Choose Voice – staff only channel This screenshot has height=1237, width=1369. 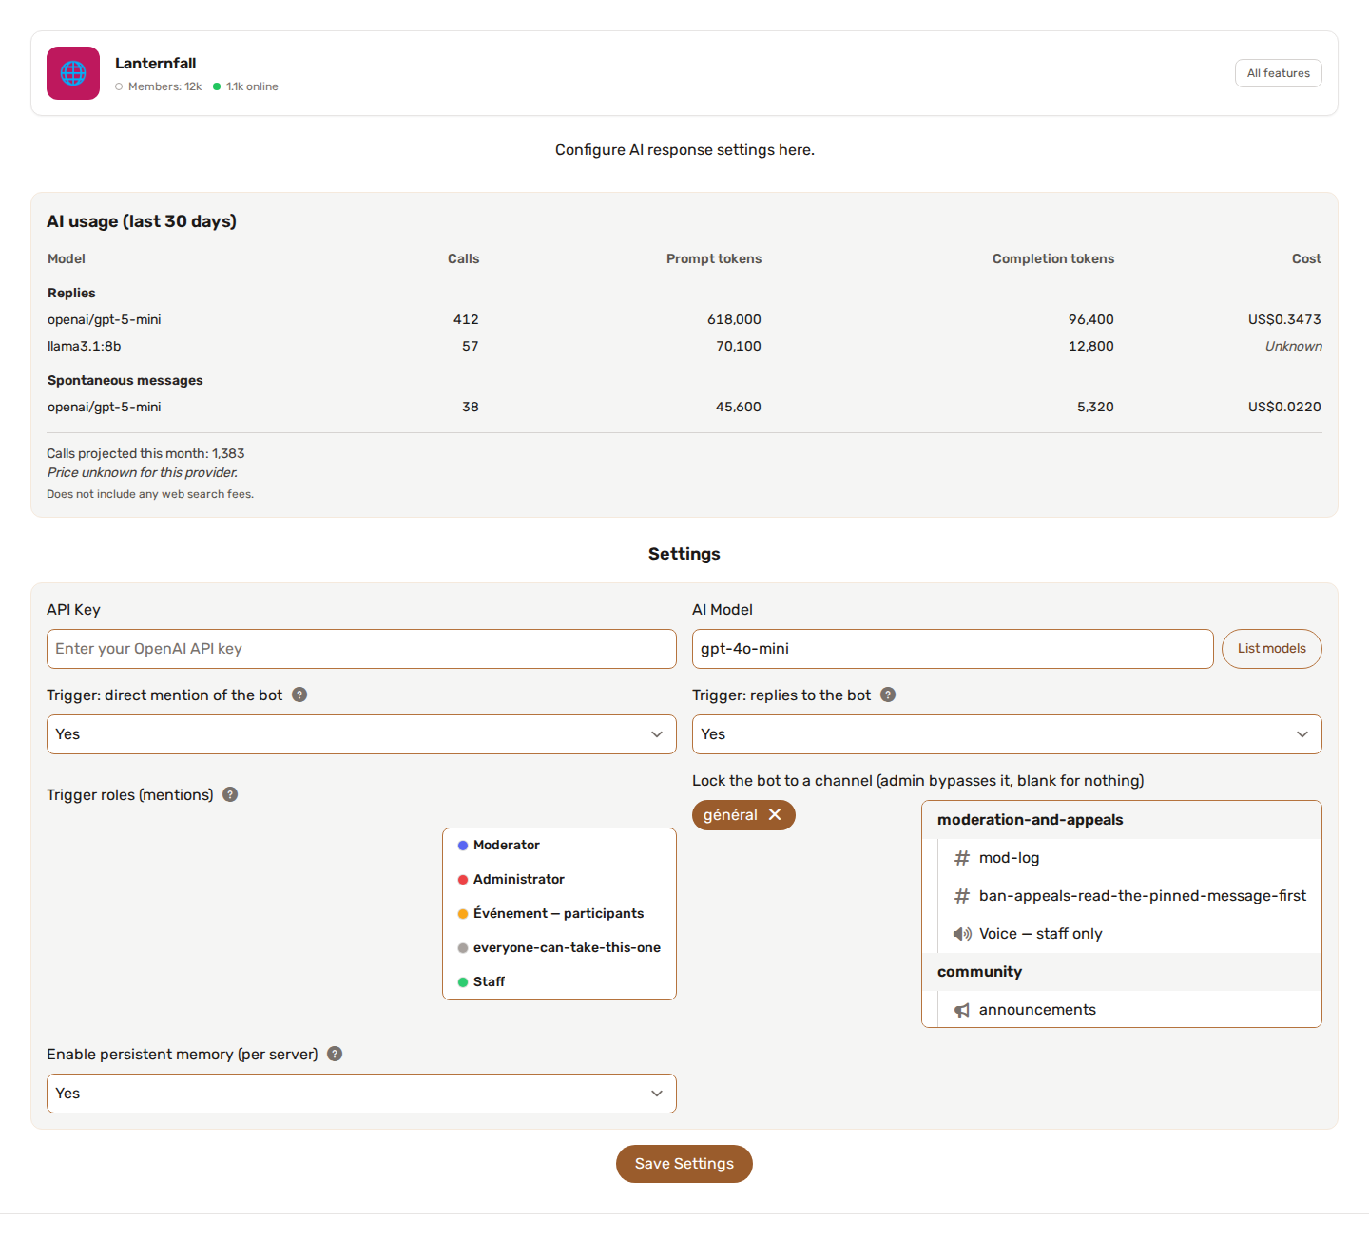click(1129, 934)
